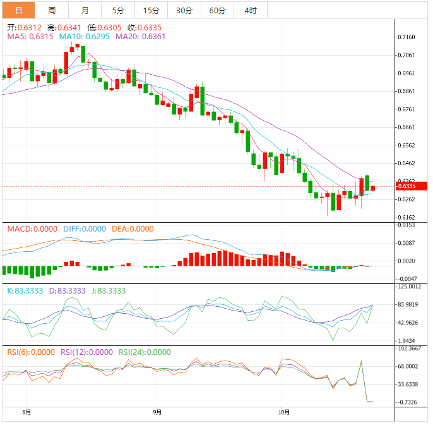The image size is (433, 427).
Task: Click the 0.6761 price axis label
Action: point(406,109)
